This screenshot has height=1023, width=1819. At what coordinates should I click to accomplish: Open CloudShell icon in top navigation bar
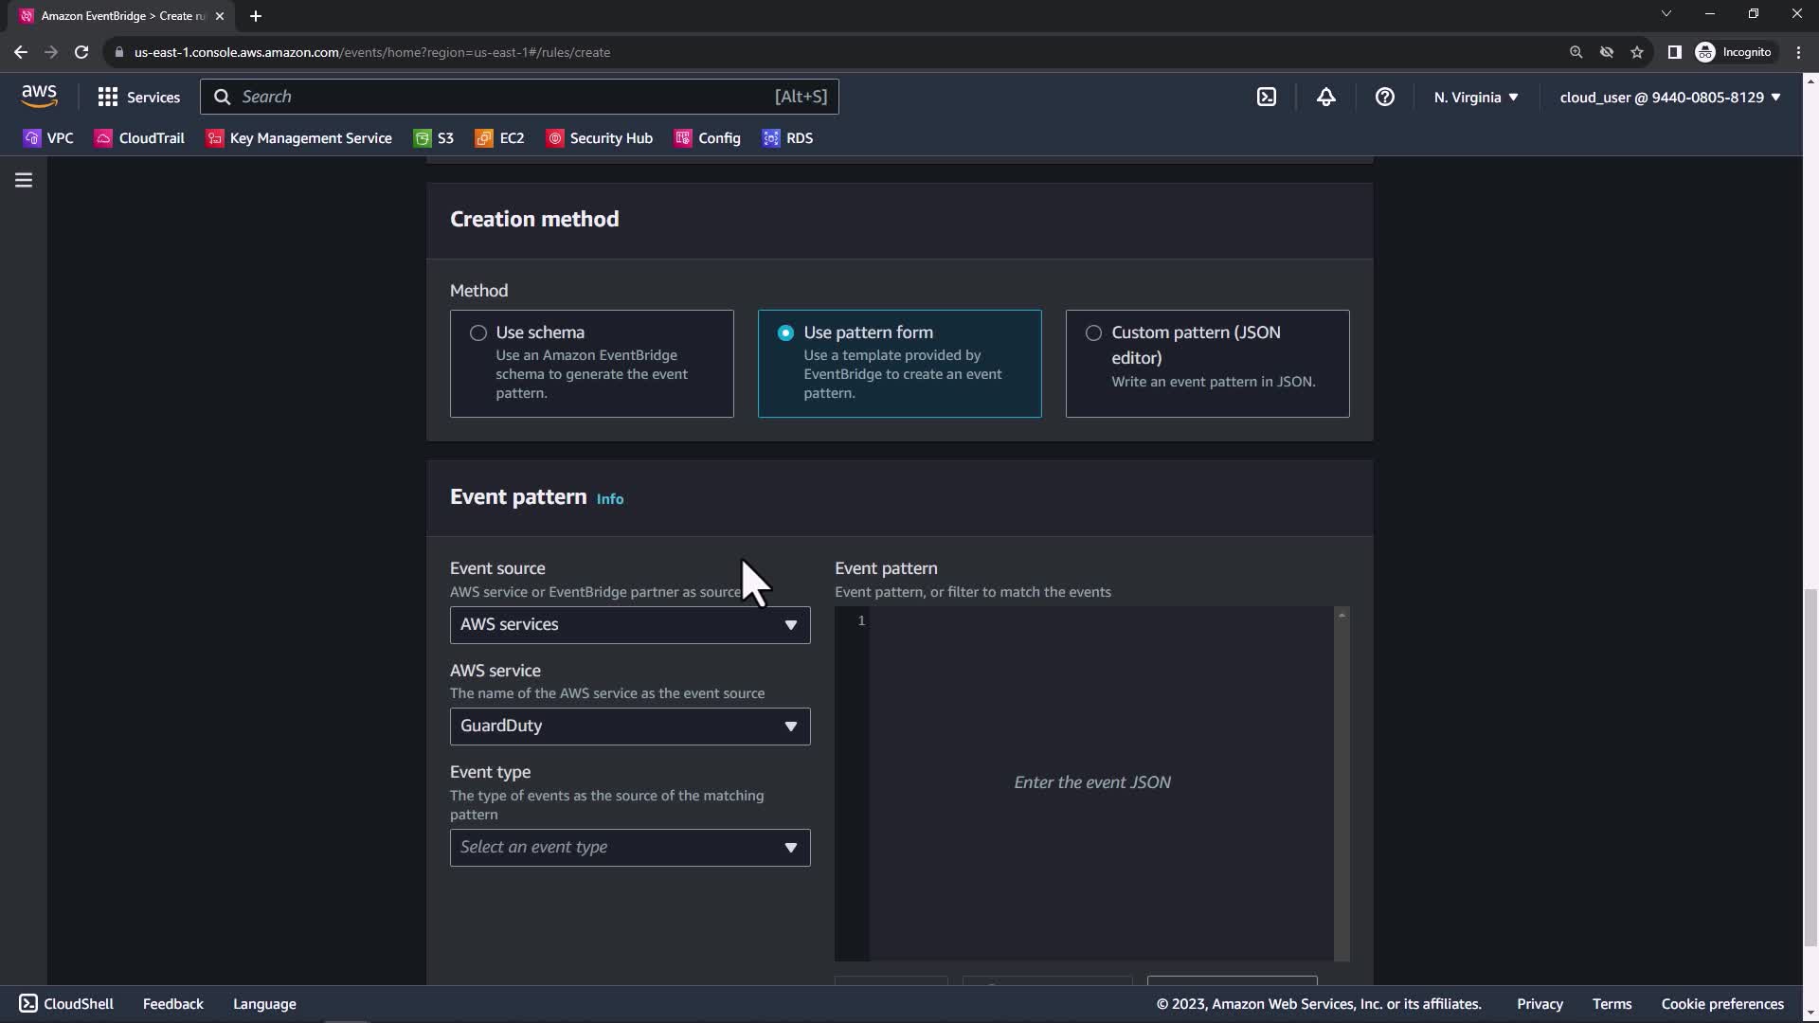tap(1267, 97)
